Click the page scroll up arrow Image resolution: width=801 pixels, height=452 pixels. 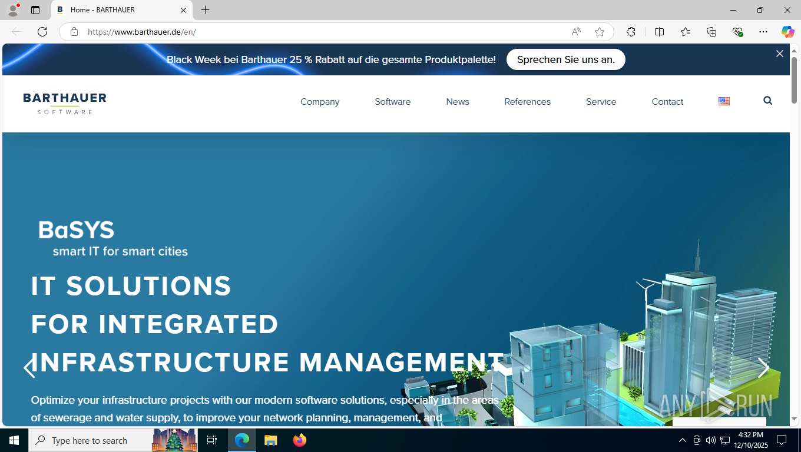pyautogui.click(x=794, y=51)
